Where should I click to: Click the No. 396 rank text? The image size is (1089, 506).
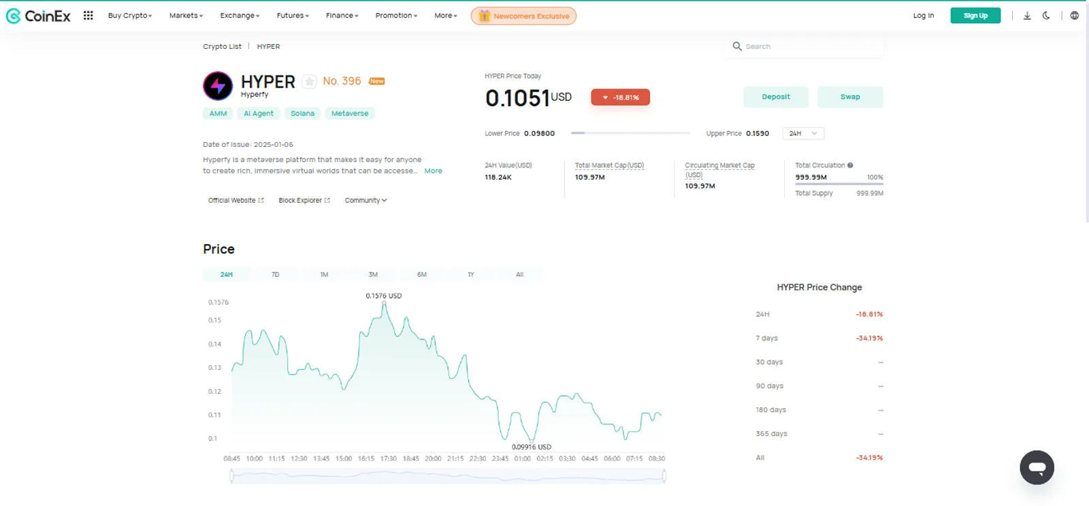pos(342,81)
